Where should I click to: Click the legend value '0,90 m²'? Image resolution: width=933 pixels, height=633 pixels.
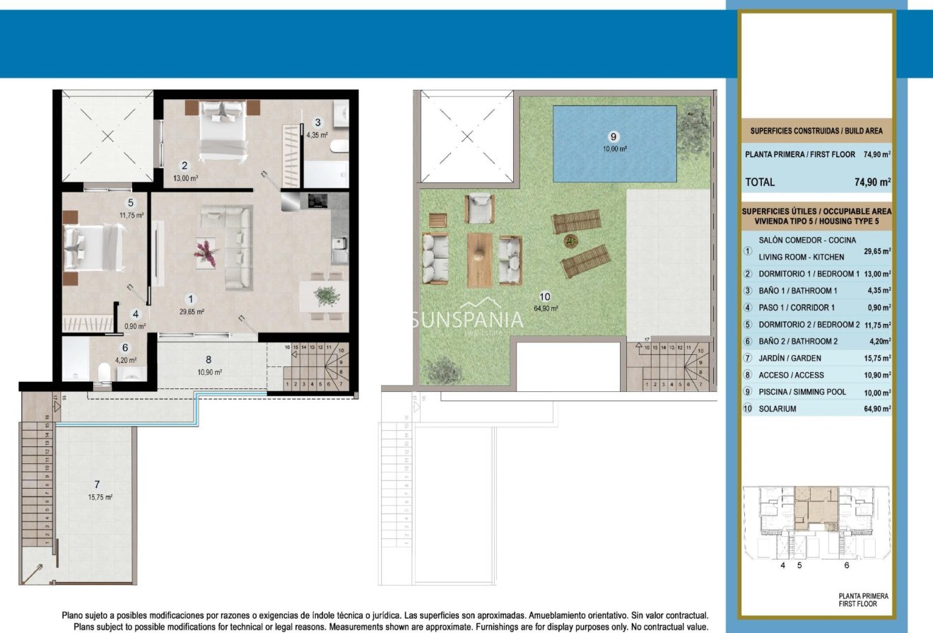(879, 307)
